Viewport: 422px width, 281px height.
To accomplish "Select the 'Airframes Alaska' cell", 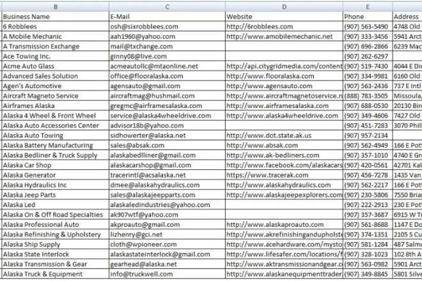I will pyautogui.click(x=56, y=105).
